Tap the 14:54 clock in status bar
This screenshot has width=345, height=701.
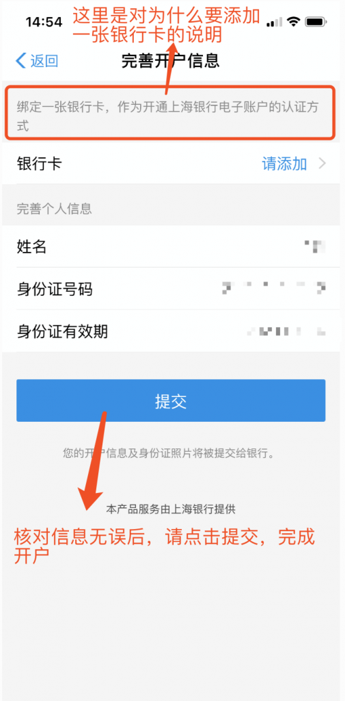[x=43, y=21]
